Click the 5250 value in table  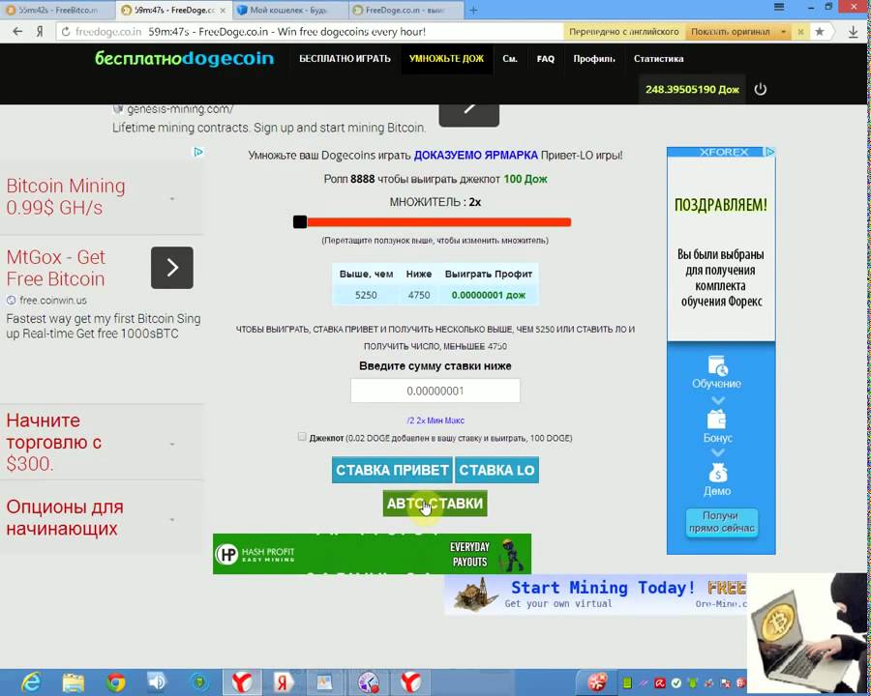366,295
